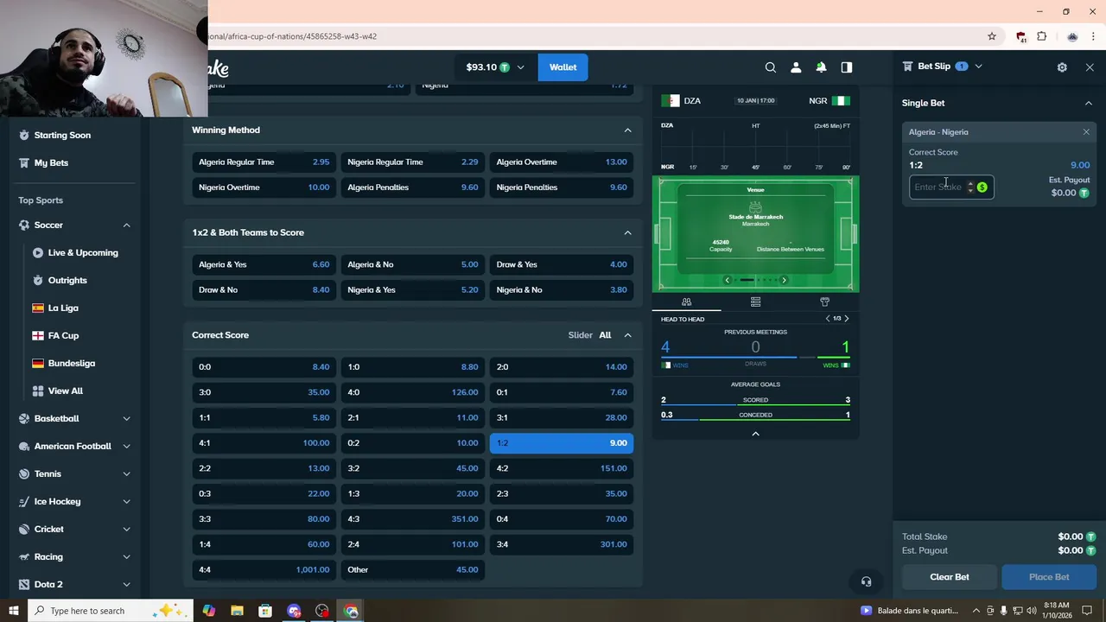The image size is (1106, 622).
Task: Expand the Basketball sidebar section
Action: pos(126,419)
